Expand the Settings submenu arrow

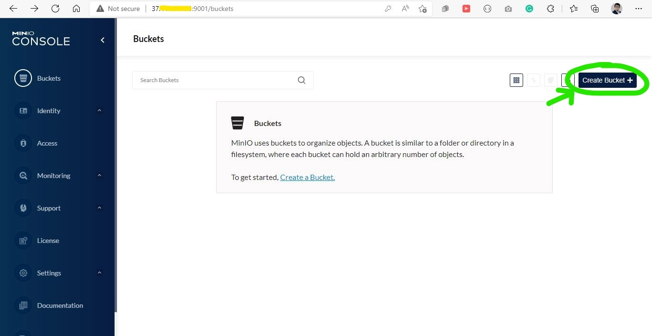coord(99,273)
